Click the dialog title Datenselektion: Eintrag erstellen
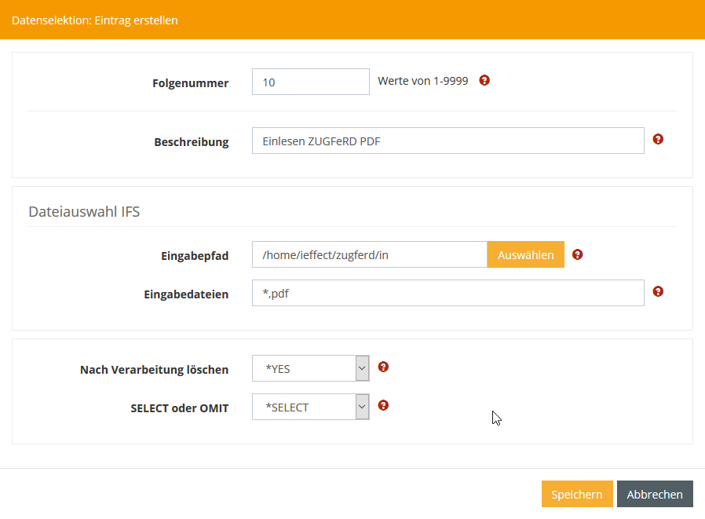The height and width of the screenshot is (519, 705). point(94,20)
